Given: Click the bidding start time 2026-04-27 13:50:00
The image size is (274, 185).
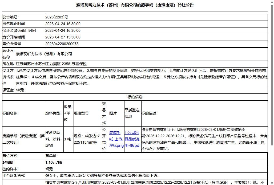Looking at the screenshot, I should point(63,37).
